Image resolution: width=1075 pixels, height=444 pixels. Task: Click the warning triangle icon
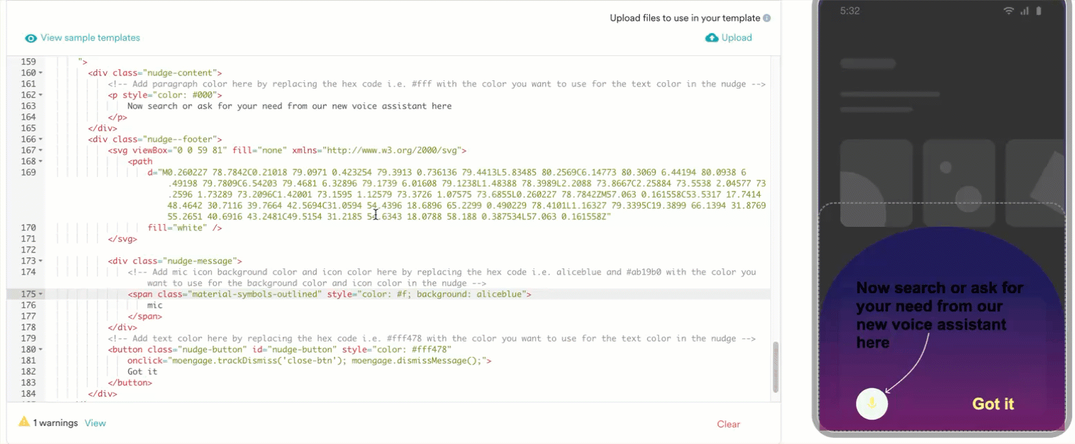point(24,422)
